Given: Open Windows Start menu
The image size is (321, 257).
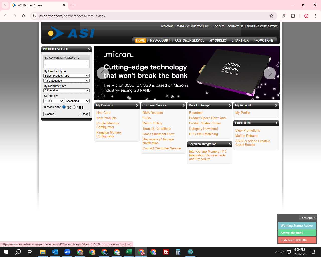Looking at the screenshot, I should tap(6, 252).
